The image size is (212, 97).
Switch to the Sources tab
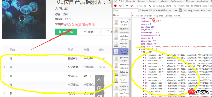pyautogui.click(x=153, y=1)
